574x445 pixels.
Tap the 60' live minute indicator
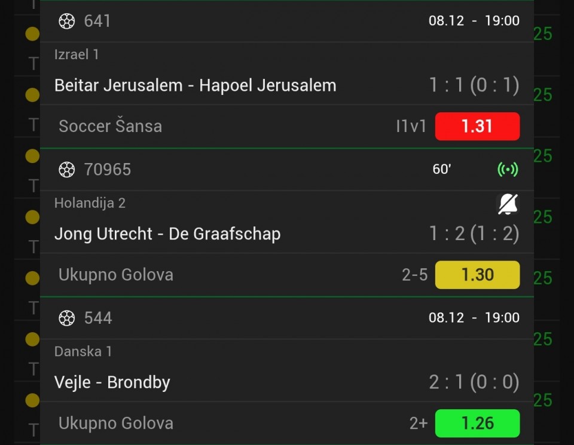click(442, 170)
